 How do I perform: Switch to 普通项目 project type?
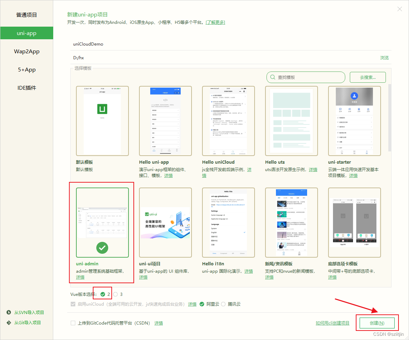pos(27,15)
